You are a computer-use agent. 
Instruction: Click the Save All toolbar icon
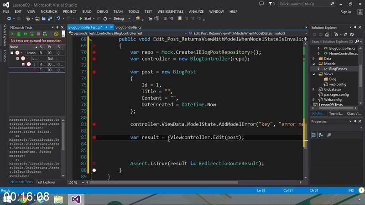50,18
